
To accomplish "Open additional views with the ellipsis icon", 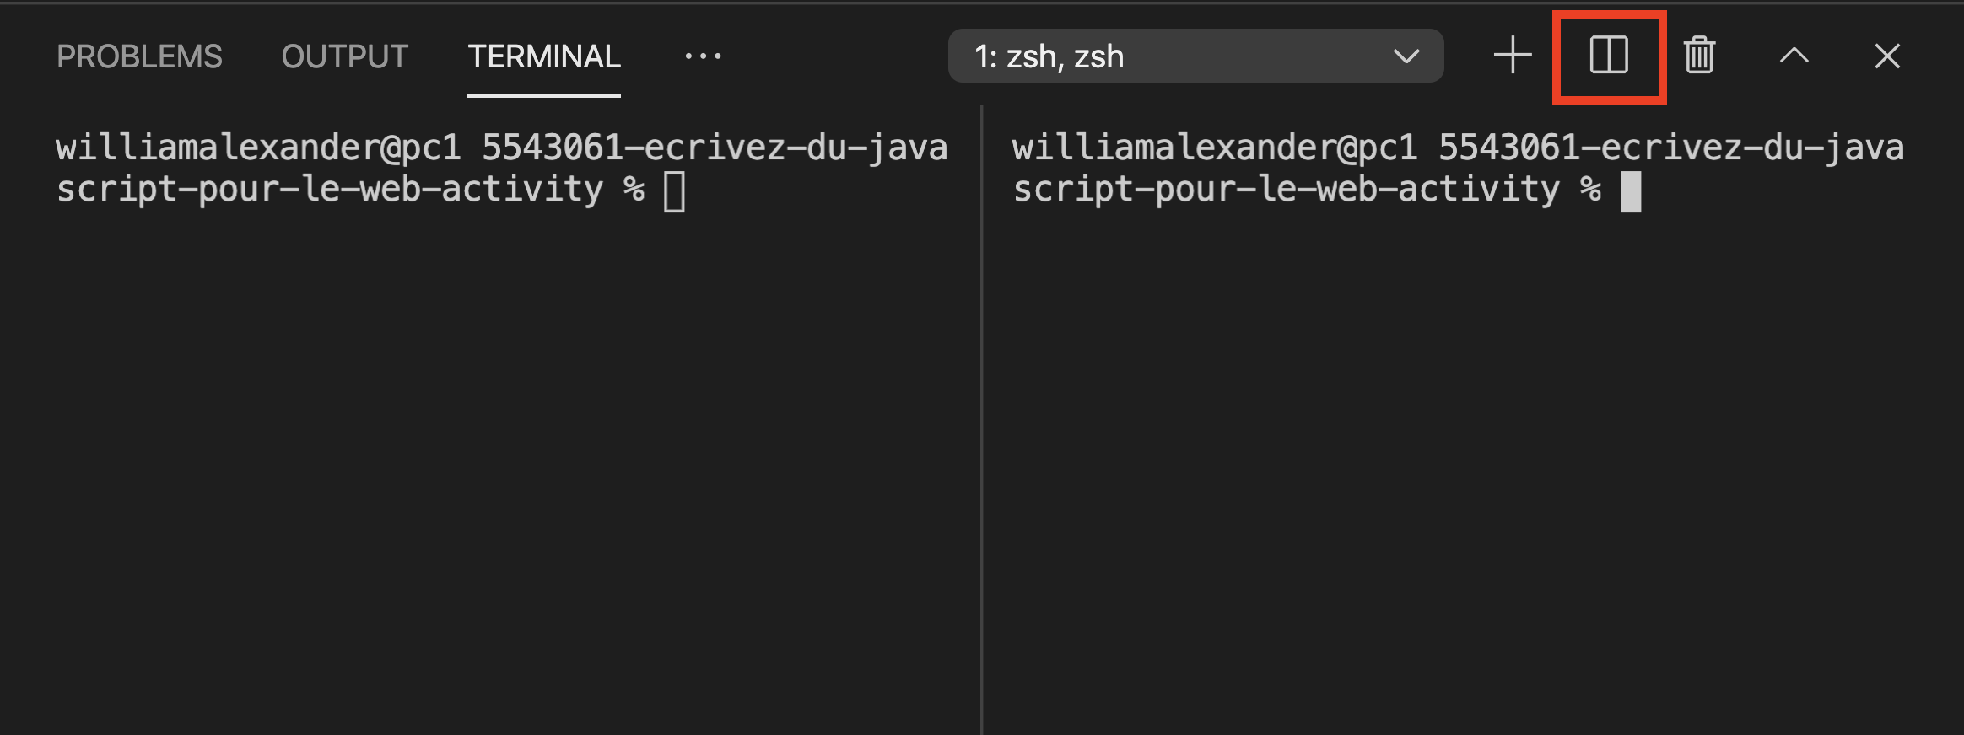I will pos(704,56).
